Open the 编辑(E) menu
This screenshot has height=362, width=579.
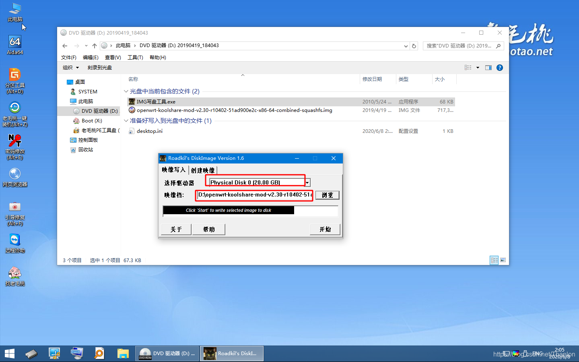(x=91, y=58)
